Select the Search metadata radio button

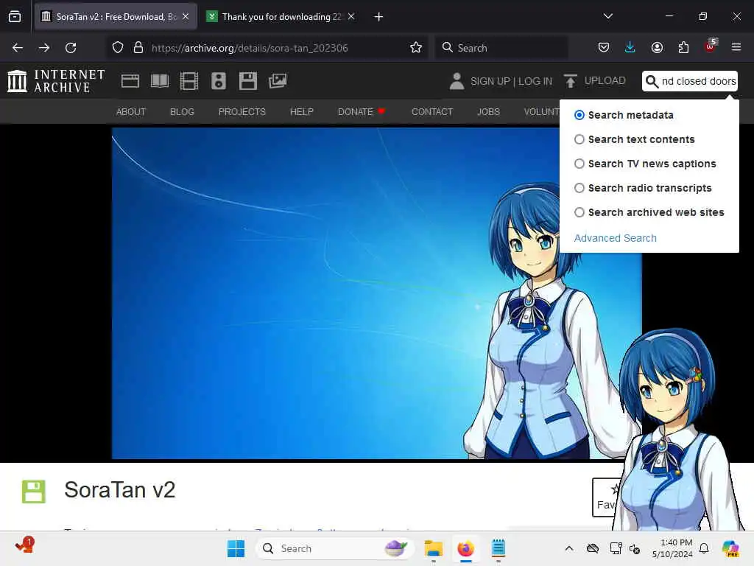(x=579, y=115)
